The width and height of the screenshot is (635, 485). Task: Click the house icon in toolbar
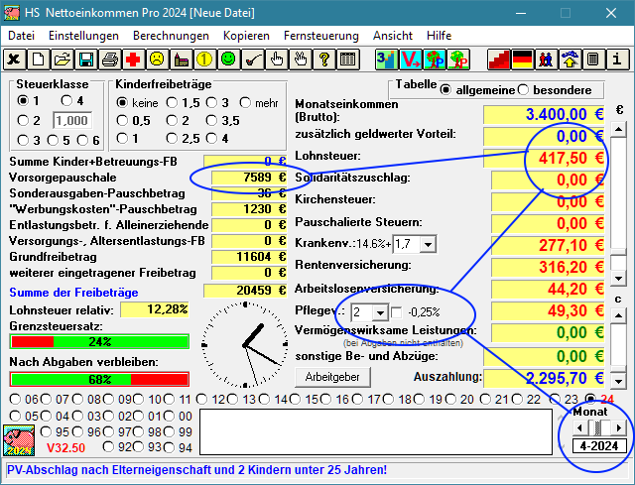coord(570,60)
